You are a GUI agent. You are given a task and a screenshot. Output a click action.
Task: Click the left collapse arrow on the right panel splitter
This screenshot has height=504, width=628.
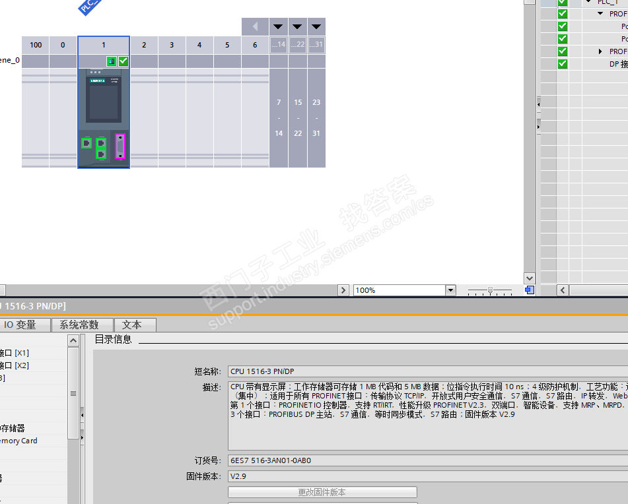(x=538, y=104)
